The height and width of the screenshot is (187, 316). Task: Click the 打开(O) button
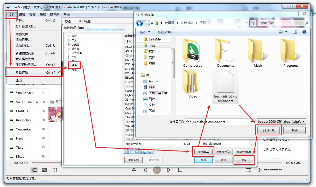(268, 130)
